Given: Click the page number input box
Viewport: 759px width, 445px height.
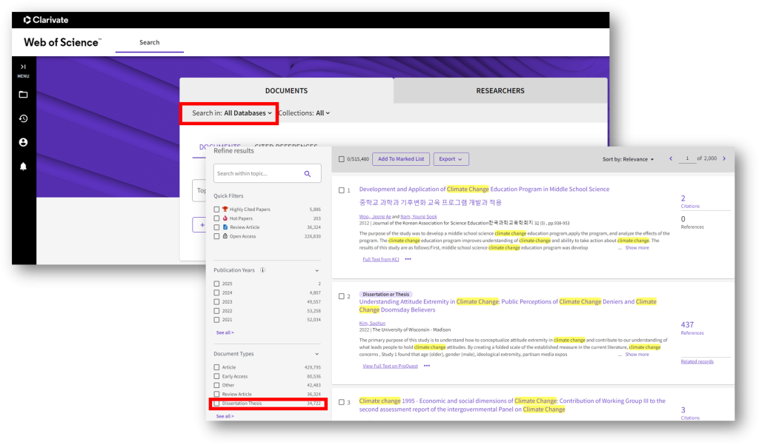Looking at the screenshot, I should tap(687, 158).
